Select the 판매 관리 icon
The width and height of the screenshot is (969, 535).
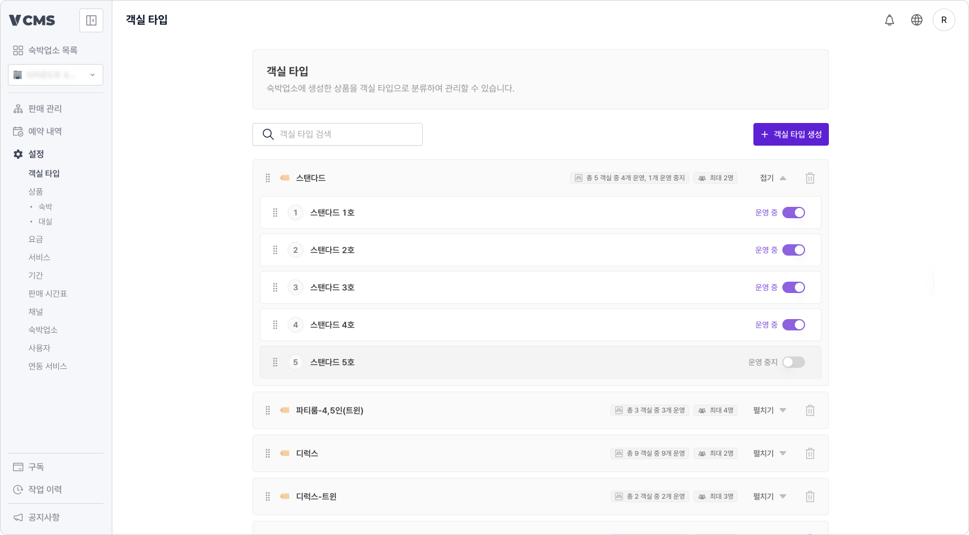(17, 108)
